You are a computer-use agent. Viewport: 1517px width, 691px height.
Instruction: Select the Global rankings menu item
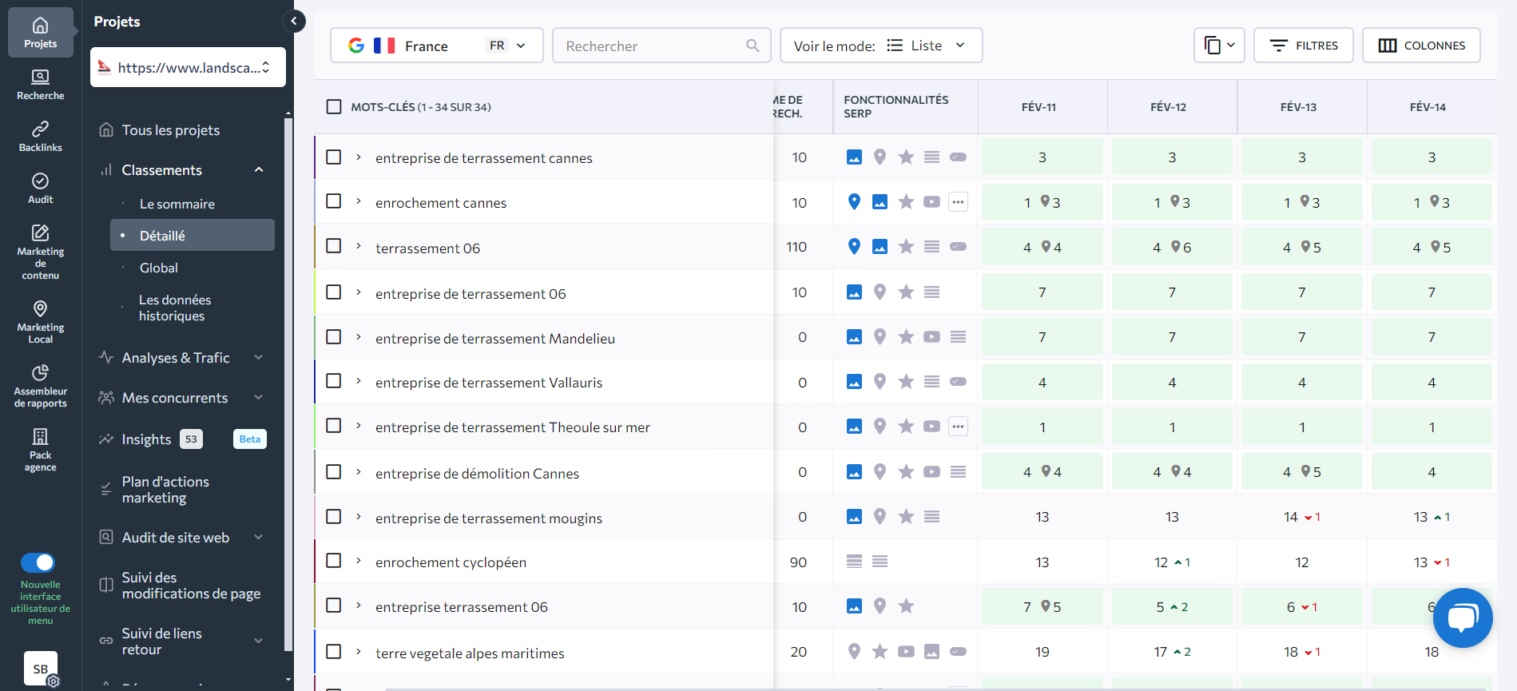tap(158, 268)
